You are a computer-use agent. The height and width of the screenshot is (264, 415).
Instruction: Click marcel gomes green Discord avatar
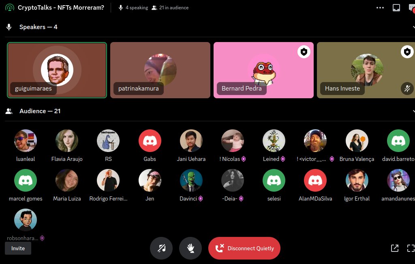pyautogui.click(x=26, y=180)
